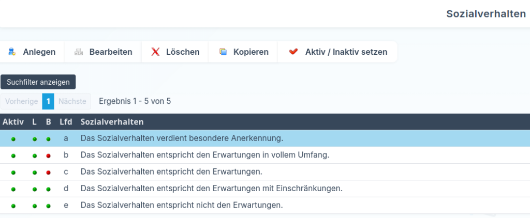Click the red X Löschen icon

point(155,52)
